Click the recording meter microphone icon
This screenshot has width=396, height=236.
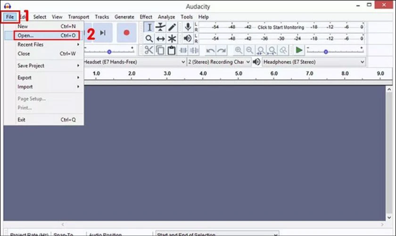[188, 27]
